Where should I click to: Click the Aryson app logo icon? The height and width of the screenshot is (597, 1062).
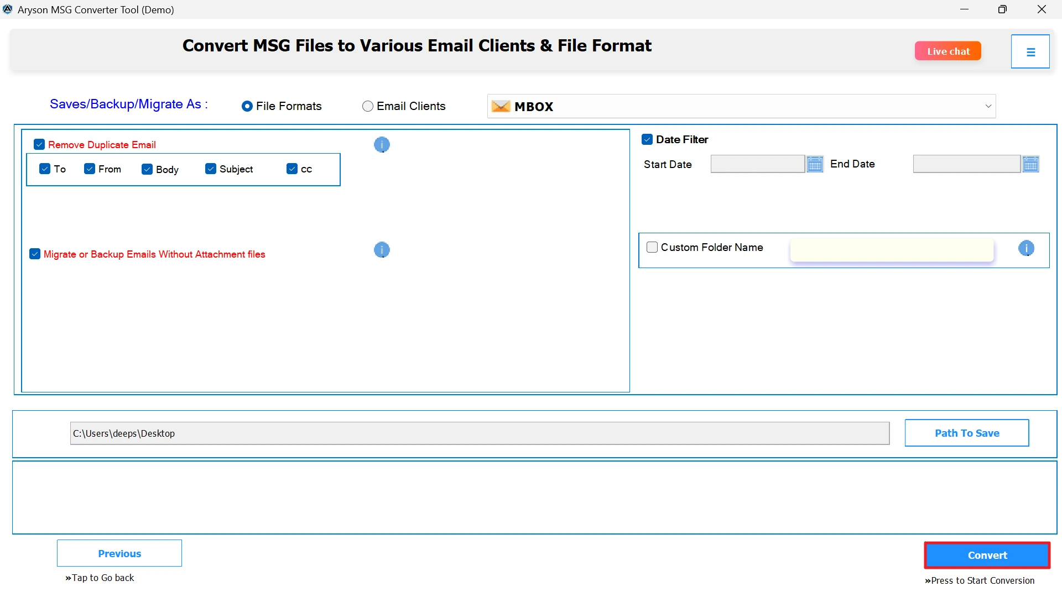(x=8, y=9)
